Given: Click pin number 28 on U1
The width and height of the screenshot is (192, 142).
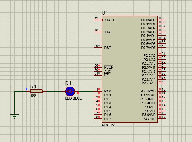Looking at the screenshot, I should pyautogui.click(x=163, y=81).
